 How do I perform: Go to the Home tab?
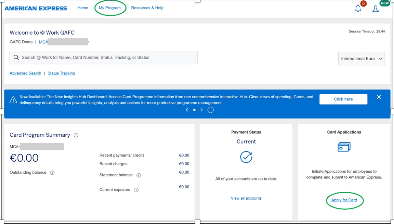[x=83, y=8]
